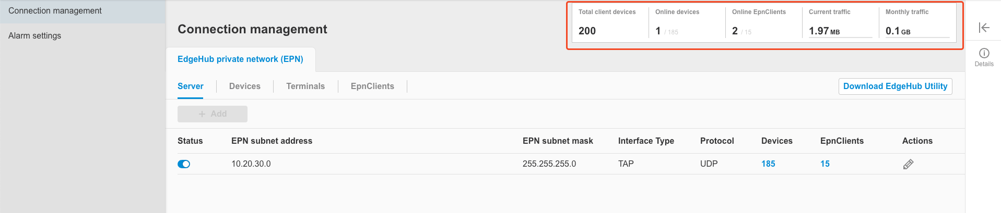This screenshot has height=213, width=1001.
Task: Open the 15 EpnClients link
Action: click(825, 164)
